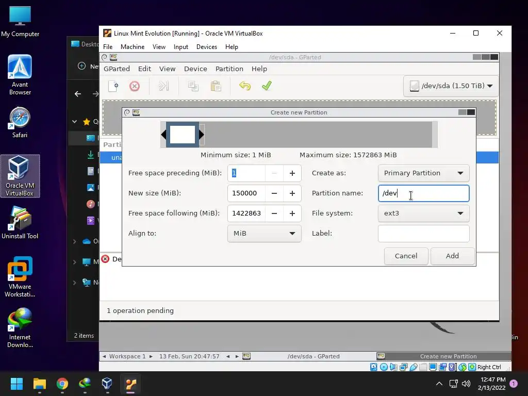Viewport: 528px width, 396px height.
Task: Click the Partition name input field
Action: click(x=424, y=193)
